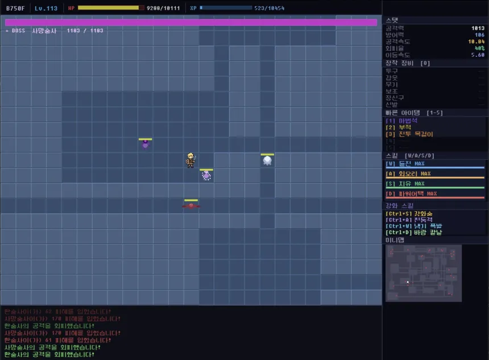The image size is (489, 360).
Task: Open the minimap
Action: [424, 273]
